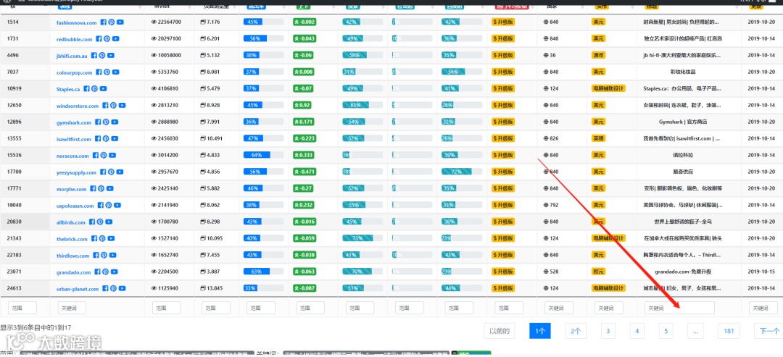Open the Pinterest icon for uspoloassn.com

(x=108, y=206)
